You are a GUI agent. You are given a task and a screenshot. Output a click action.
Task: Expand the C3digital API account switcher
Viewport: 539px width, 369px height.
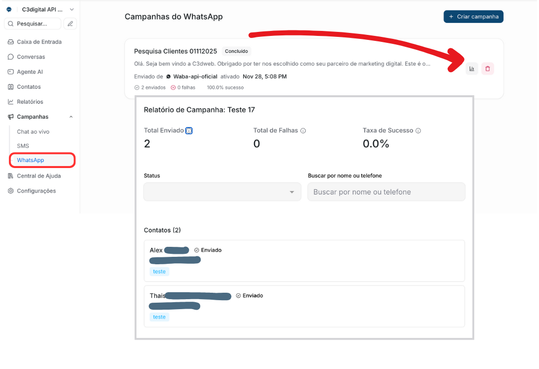point(71,9)
